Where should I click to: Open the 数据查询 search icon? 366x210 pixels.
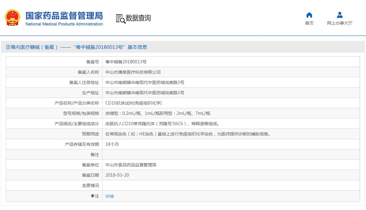tap(121, 18)
